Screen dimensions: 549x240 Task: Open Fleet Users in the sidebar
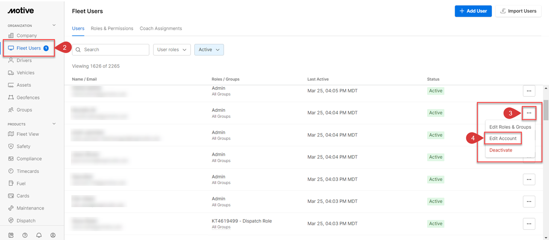tap(29, 48)
